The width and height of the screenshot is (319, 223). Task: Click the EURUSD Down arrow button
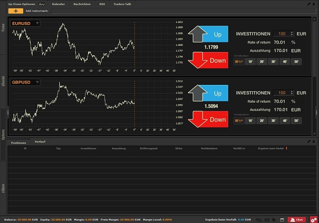point(208,60)
